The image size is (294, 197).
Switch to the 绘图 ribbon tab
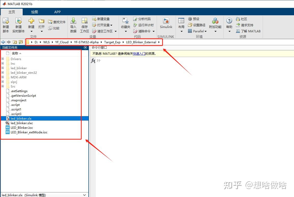pos(34,12)
